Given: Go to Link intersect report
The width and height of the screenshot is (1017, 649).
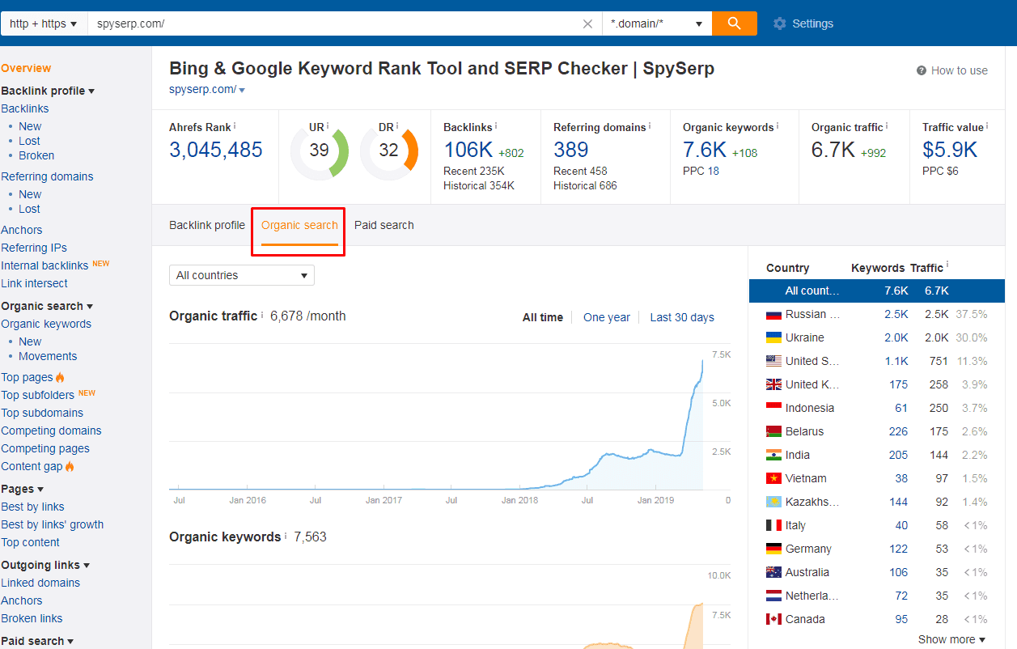Looking at the screenshot, I should click(x=35, y=283).
